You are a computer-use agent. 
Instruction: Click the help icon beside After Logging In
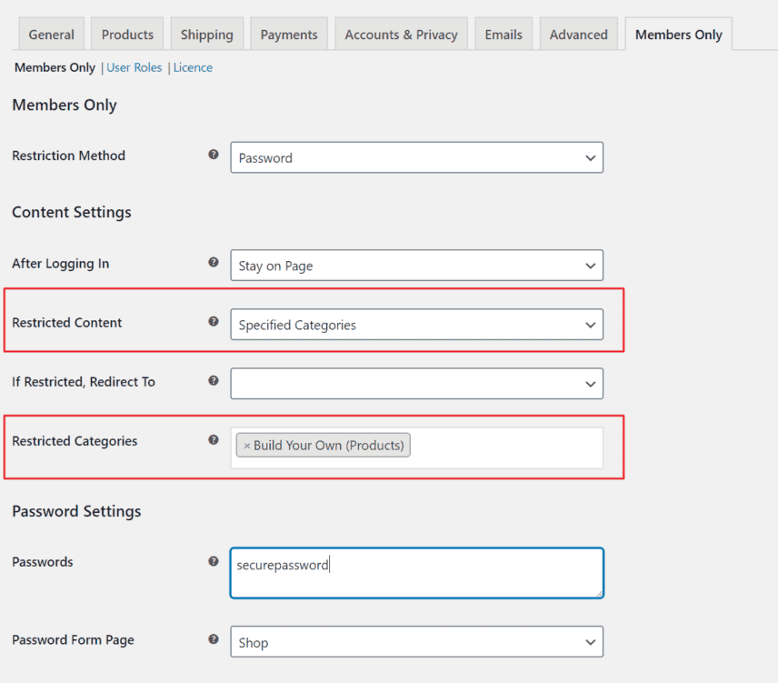213,262
